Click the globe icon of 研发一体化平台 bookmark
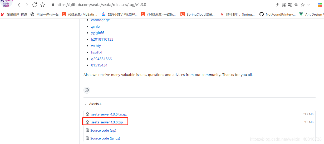Screen dimensions: 324x144 click(x=33, y=14)
